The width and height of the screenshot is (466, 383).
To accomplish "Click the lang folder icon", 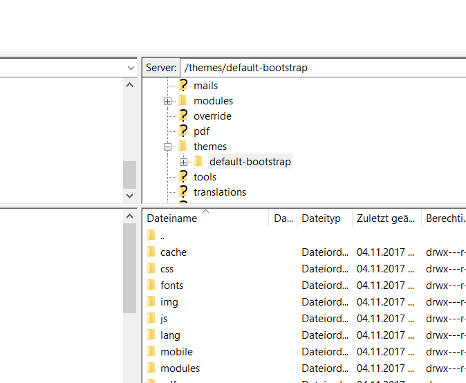I will (151, 335).
